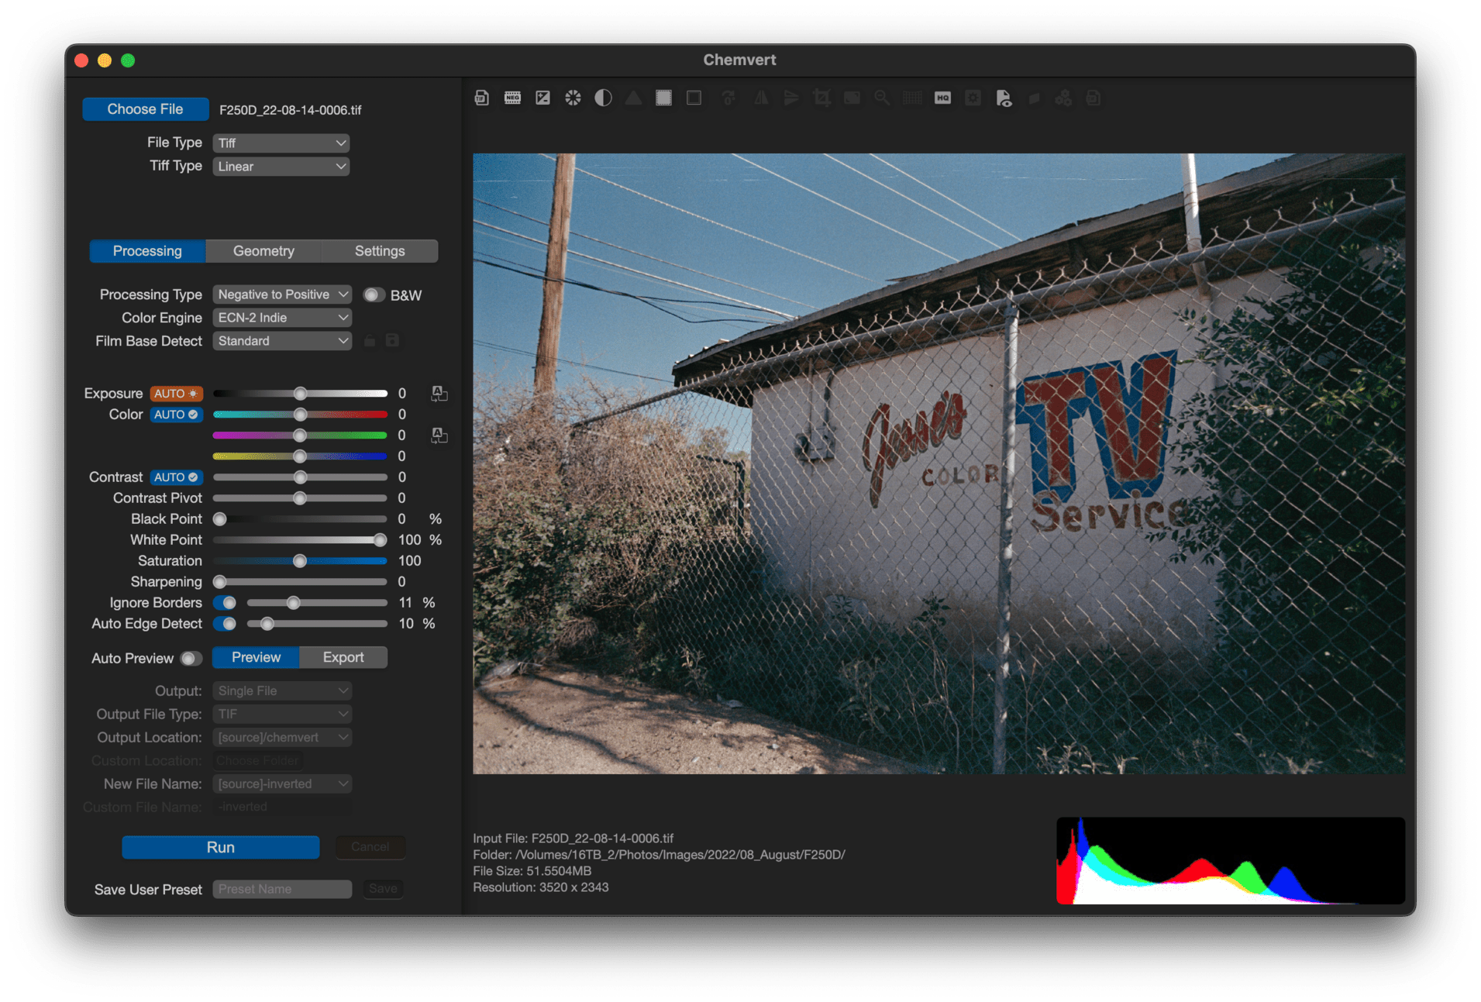Image resolution: width=1481 pixels, height=1002 pixels.
Task: Open the Film Base Detect dropdown
Action: point(281,341)
